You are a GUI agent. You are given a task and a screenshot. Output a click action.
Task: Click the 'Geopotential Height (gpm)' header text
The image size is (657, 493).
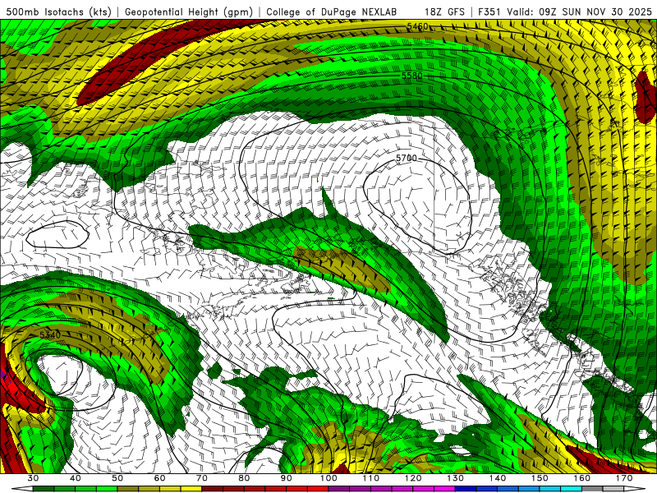click(189, 12)
